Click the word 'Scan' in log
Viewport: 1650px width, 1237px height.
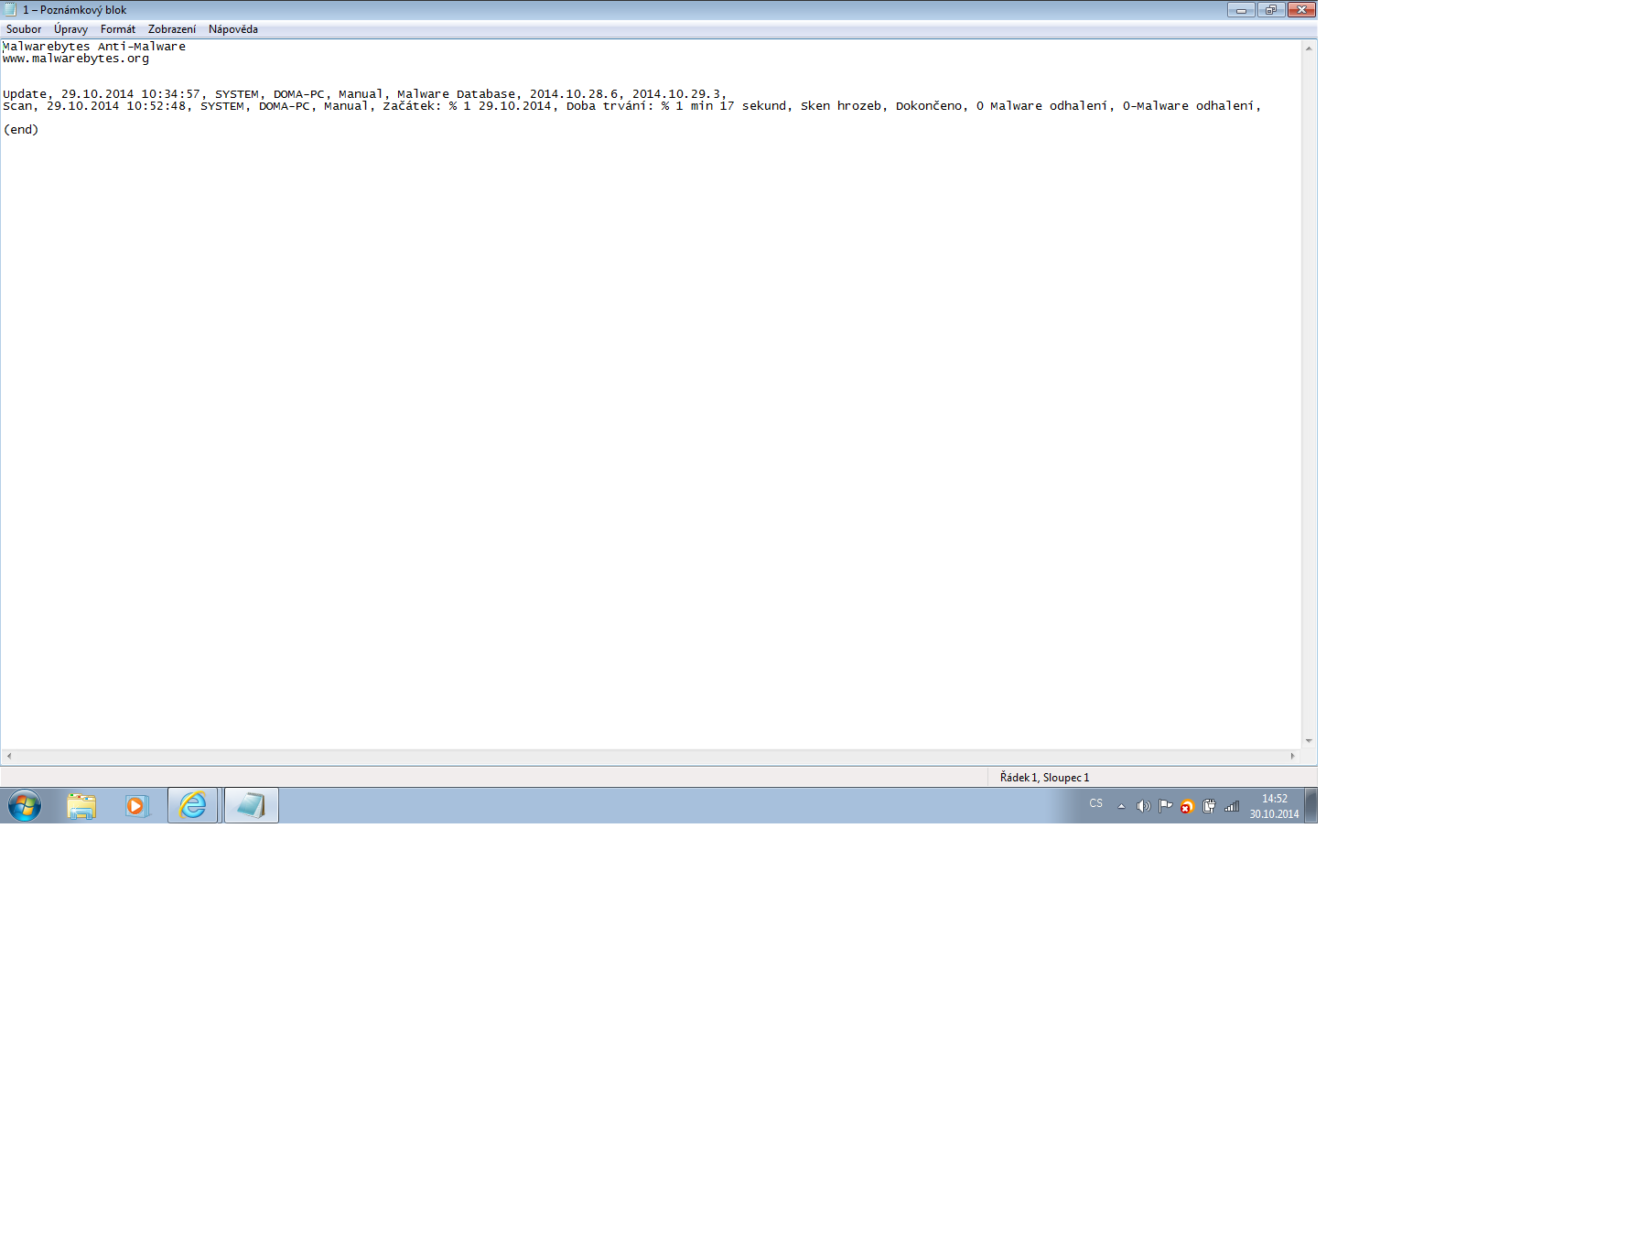click(17, 106)
